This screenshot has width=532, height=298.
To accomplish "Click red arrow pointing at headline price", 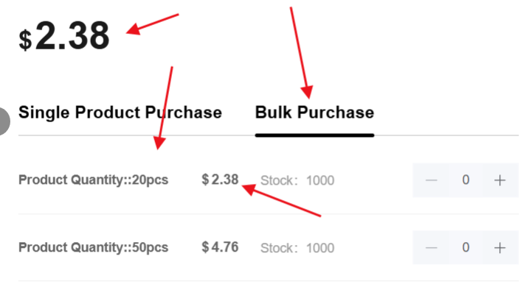I will point(153,23).
